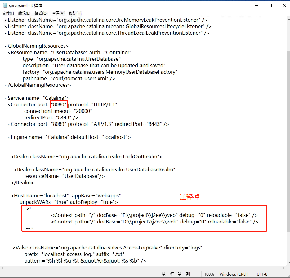This screenshot has height=278, width=290.
Task: Click the Notepad icon in title bar
Action: 5,5
